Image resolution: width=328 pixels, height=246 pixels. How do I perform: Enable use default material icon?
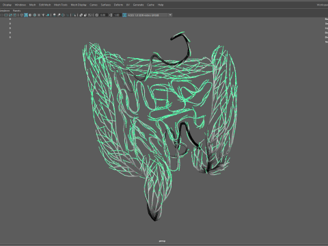[x=30, y=15]
